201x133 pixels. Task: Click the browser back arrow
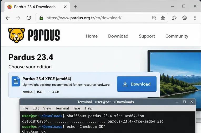click(x=8, y=18)
